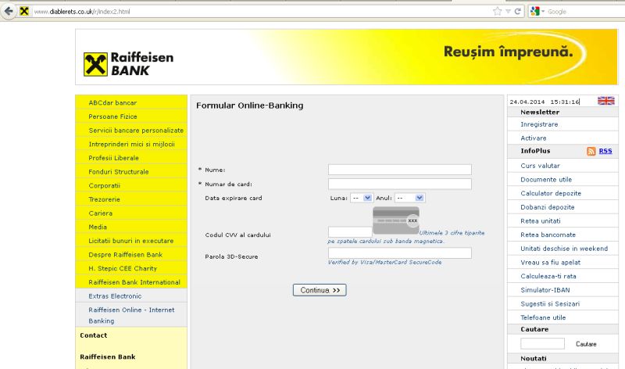
Task: Open Intreprinderi mici si mijlocii menu
Action: coord(131,144)
